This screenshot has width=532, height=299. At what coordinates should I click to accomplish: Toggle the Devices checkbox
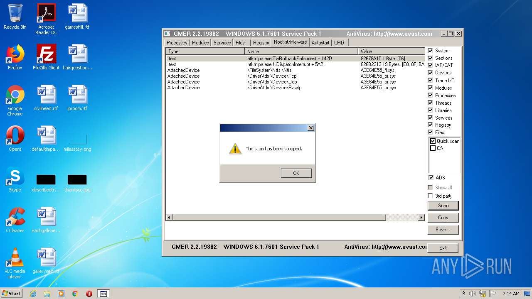(430, 73)
